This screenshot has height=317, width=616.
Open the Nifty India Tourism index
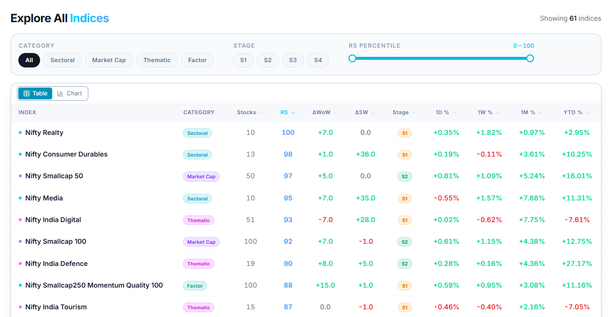click(56, 307)
